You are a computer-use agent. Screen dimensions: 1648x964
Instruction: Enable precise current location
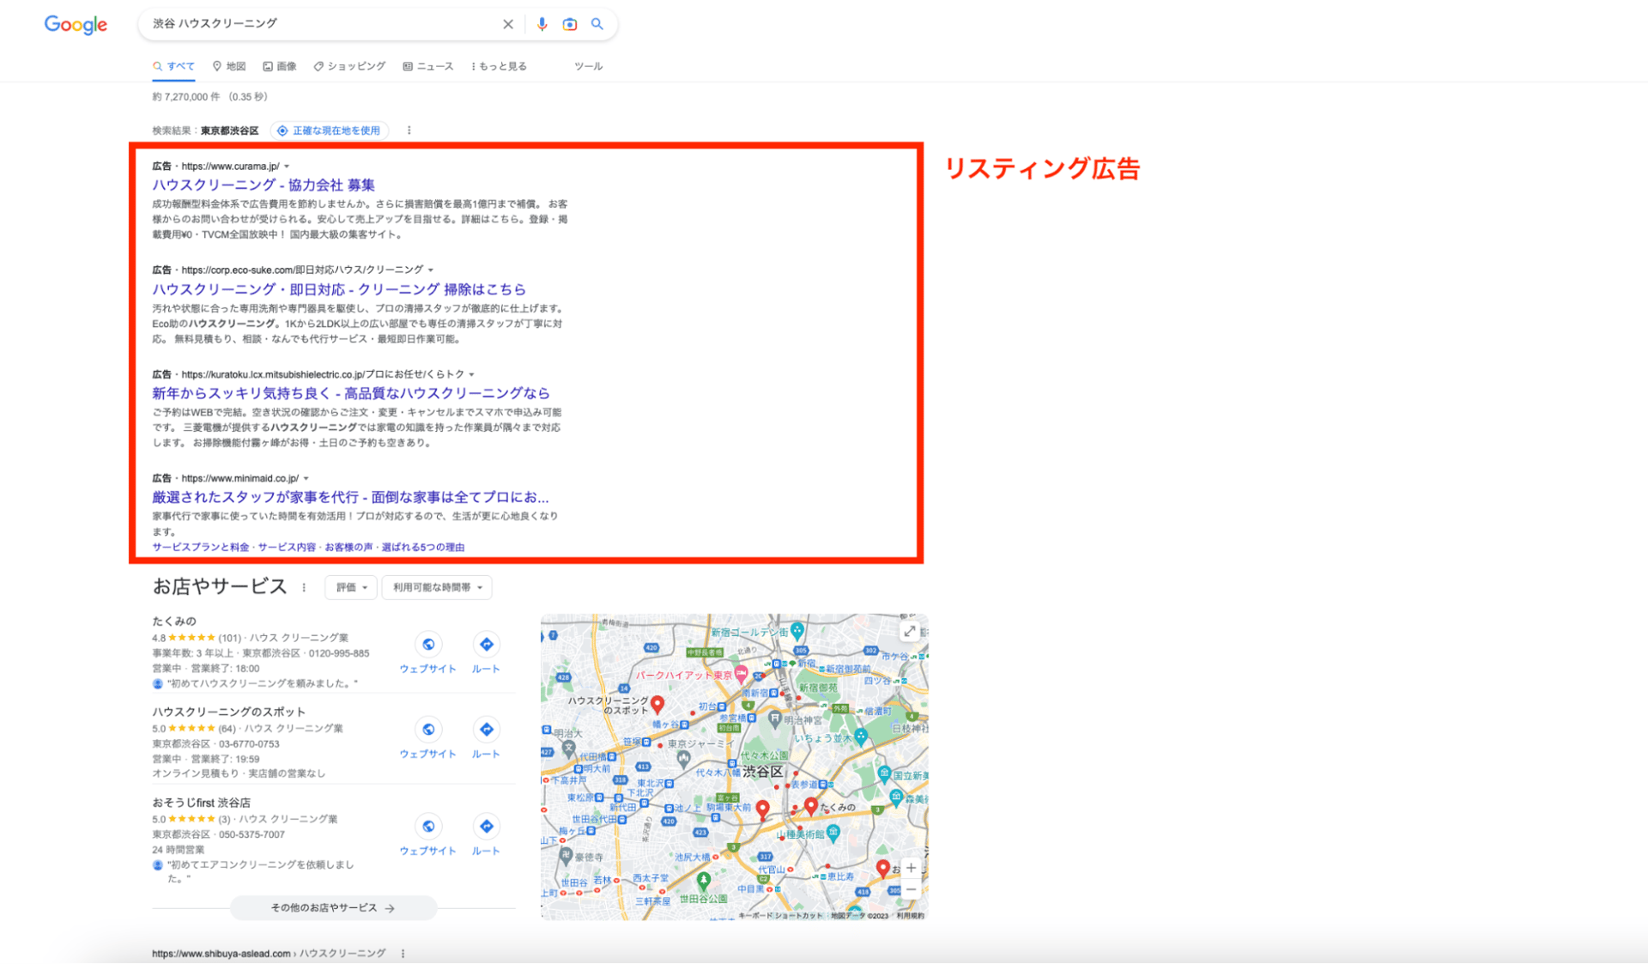[330, 130]
